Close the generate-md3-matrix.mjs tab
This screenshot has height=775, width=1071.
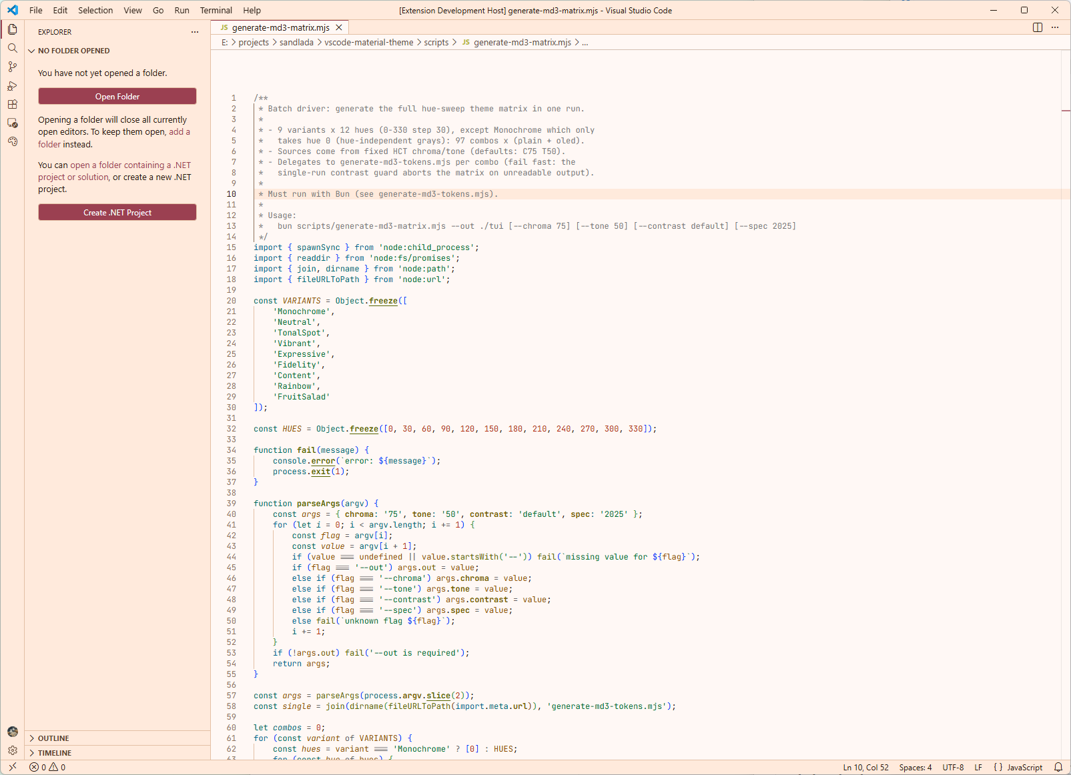tap(339, 27)
